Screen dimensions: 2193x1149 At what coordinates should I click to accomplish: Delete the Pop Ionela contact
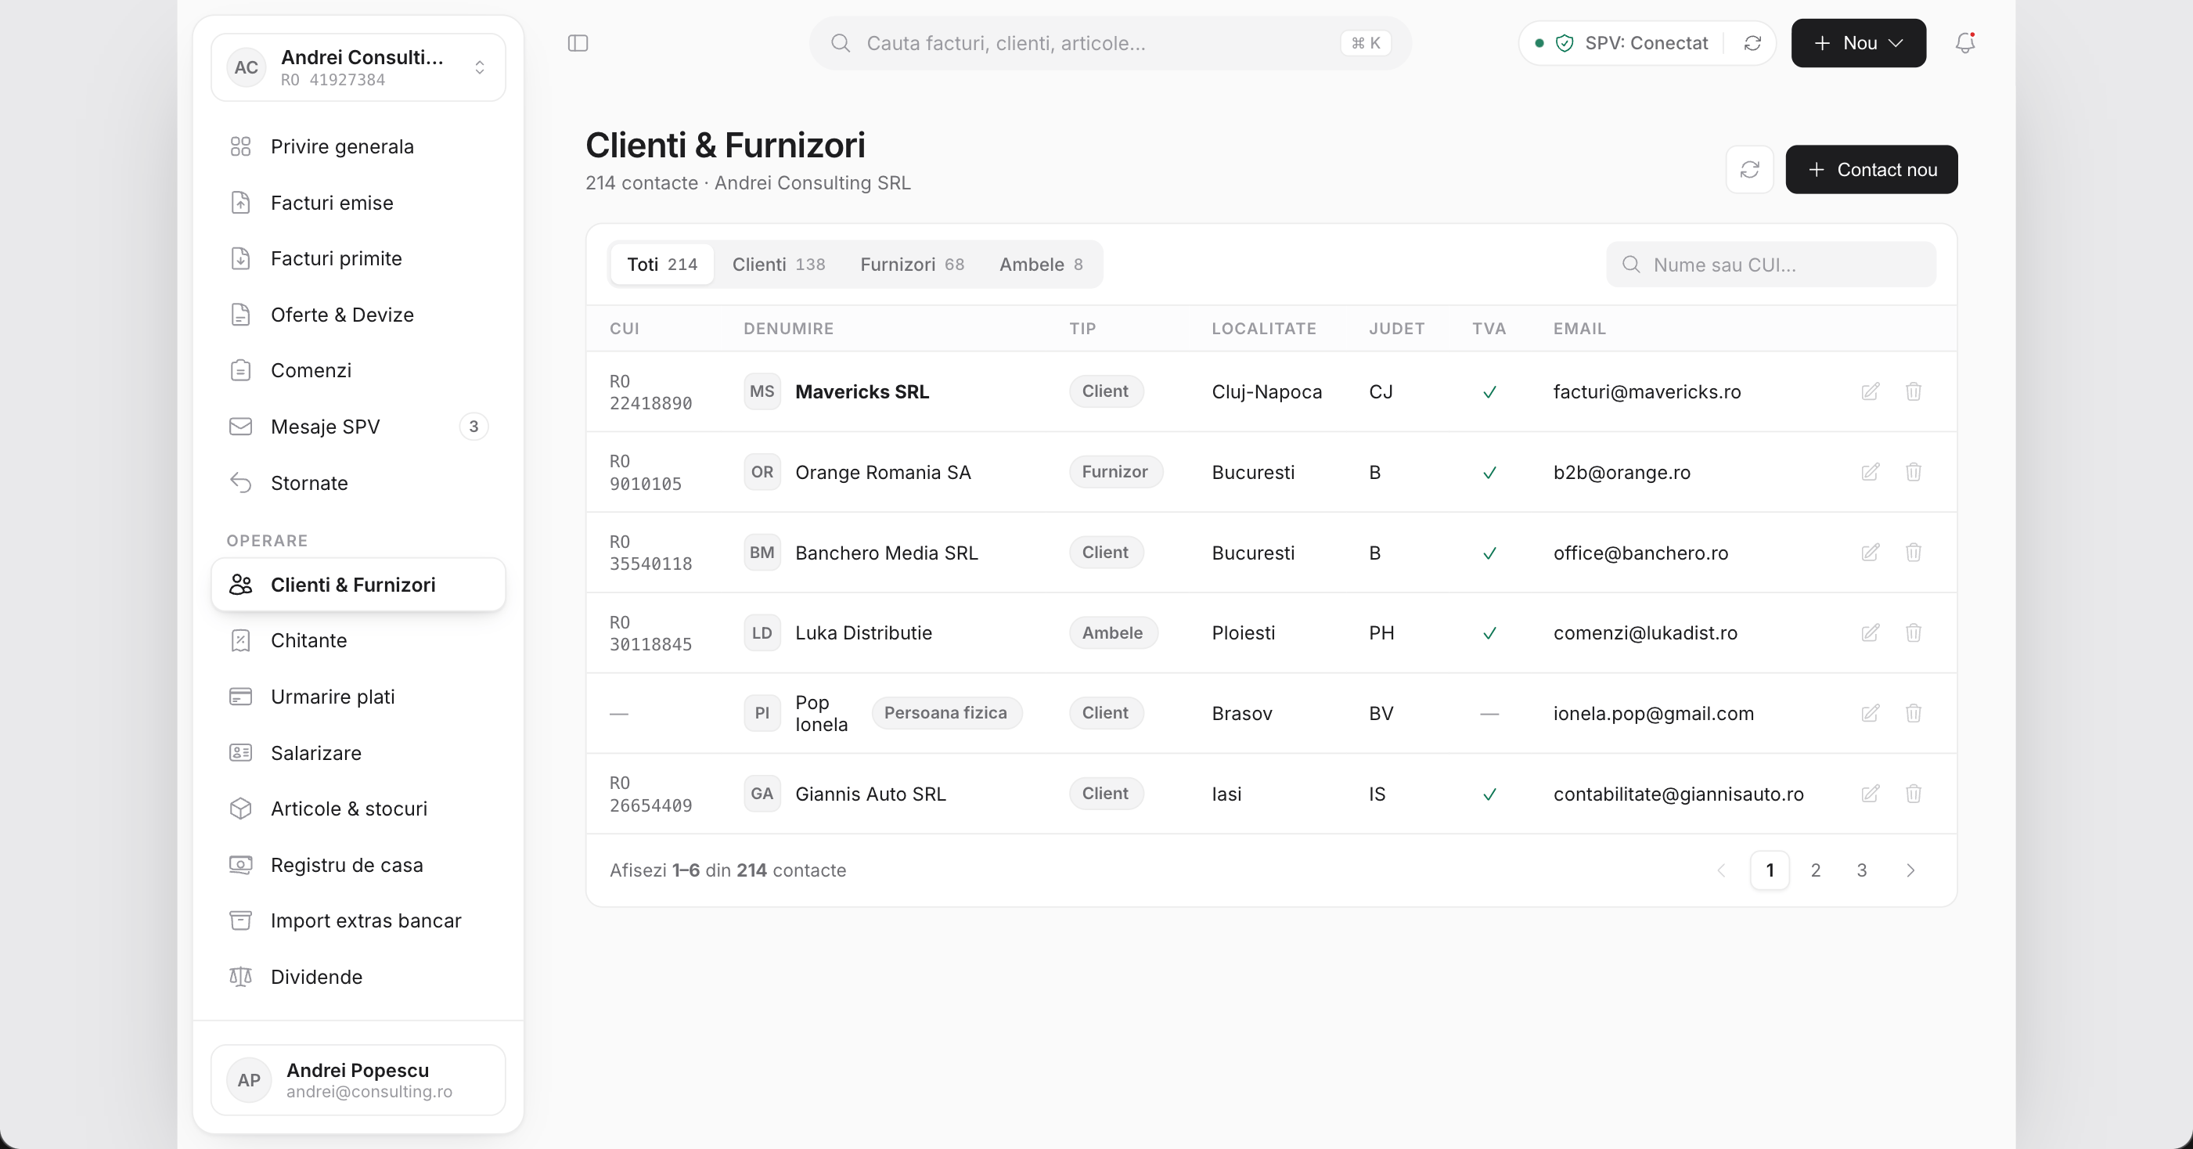(x=1913, y=713)
